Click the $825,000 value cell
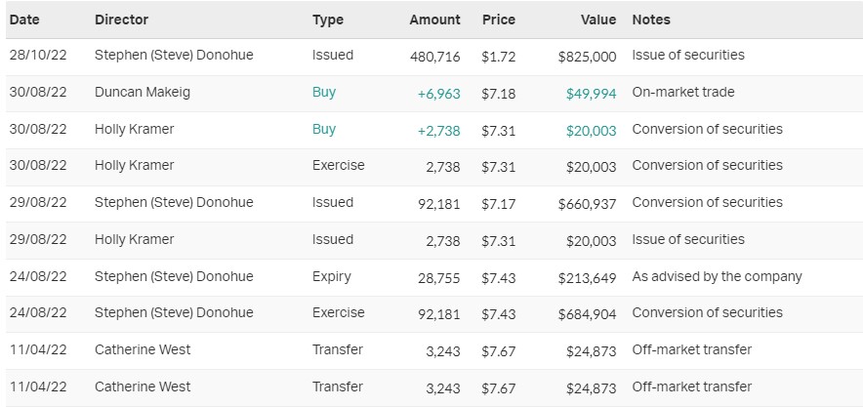 (587, 57)
